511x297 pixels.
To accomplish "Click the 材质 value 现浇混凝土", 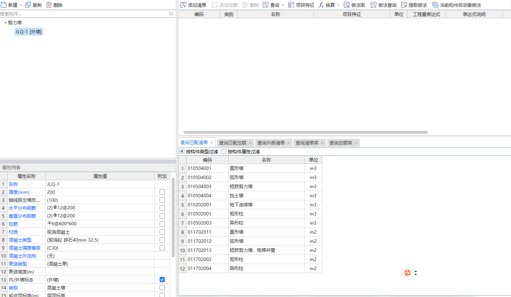I will coord(100,232).
